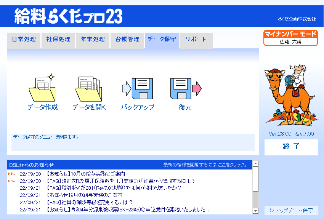
Task: Click the バックアップ label text
Action: click(x=137, y=107)
